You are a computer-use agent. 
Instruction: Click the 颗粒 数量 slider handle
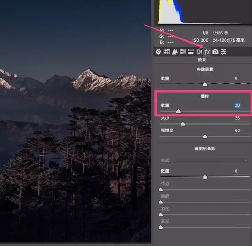point(178,111)
